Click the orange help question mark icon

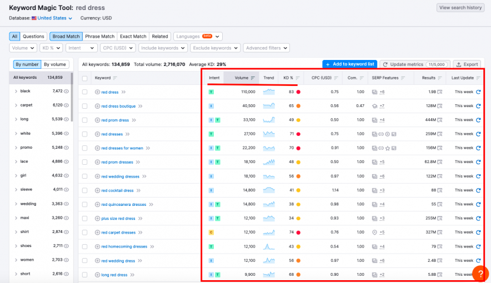click(480, 274)
